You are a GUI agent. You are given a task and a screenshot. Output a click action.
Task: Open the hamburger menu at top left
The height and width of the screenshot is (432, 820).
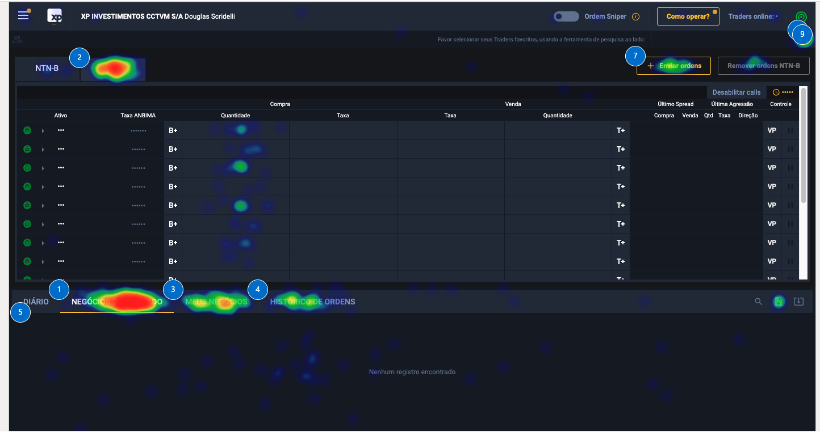point(23,16)
